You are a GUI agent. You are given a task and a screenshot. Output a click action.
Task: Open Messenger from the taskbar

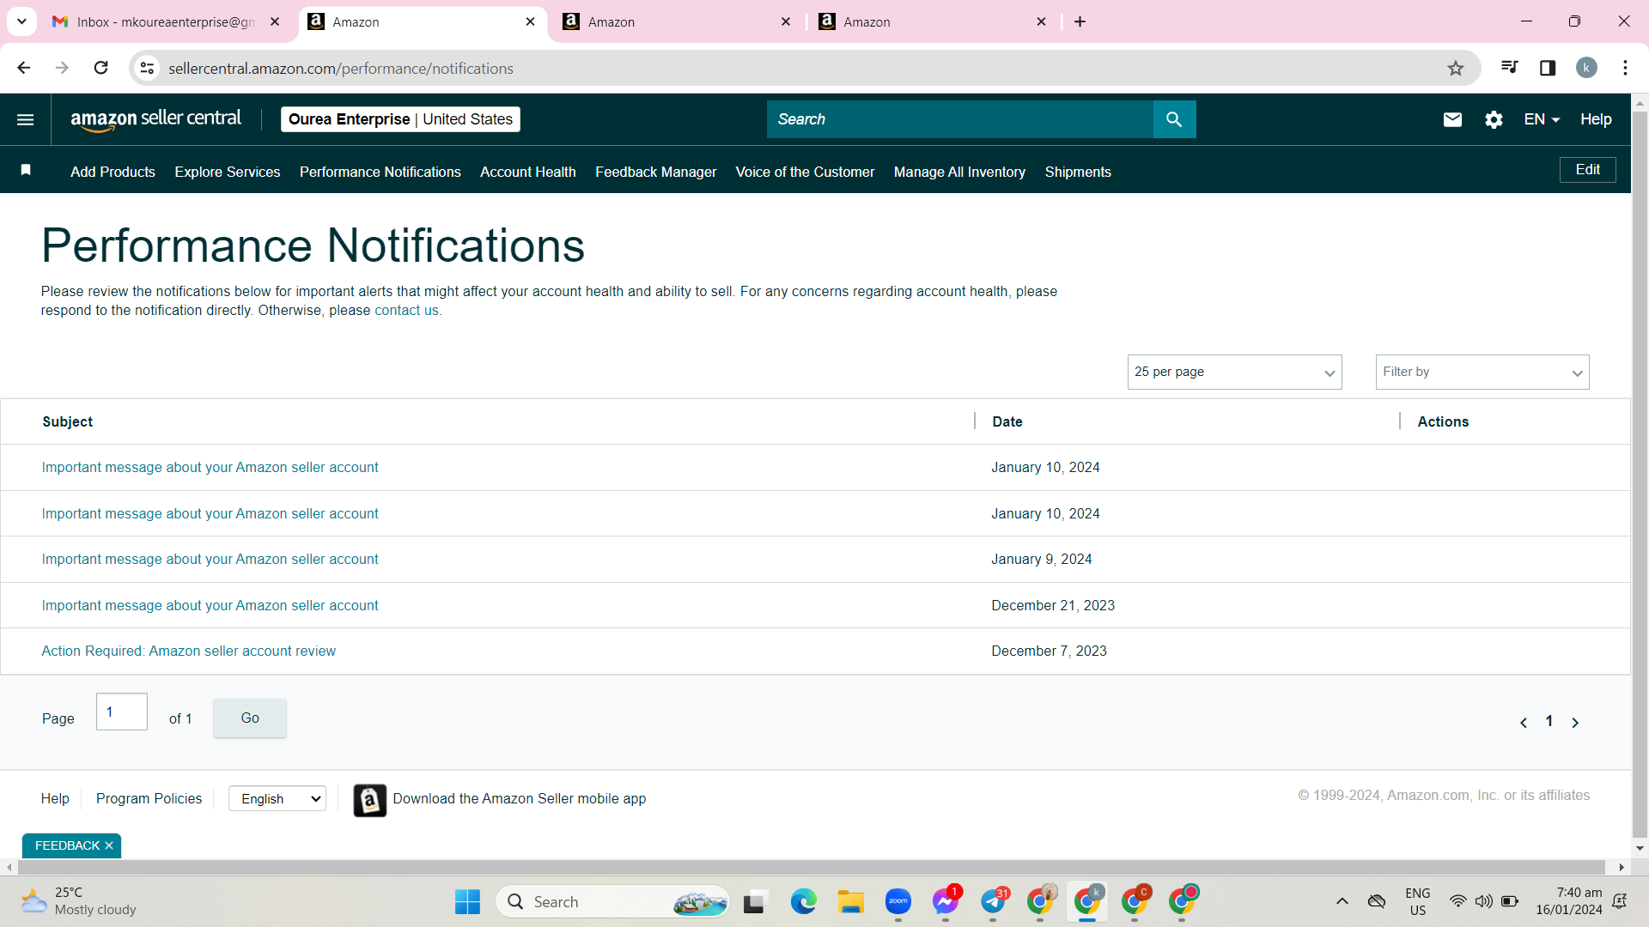click(945, 901)
